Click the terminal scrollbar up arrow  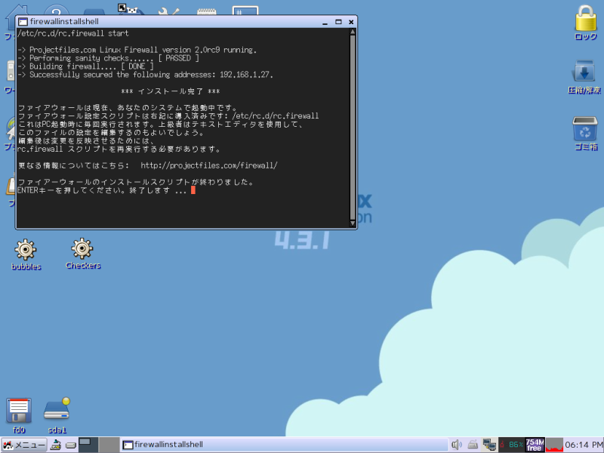pos(353,32)
